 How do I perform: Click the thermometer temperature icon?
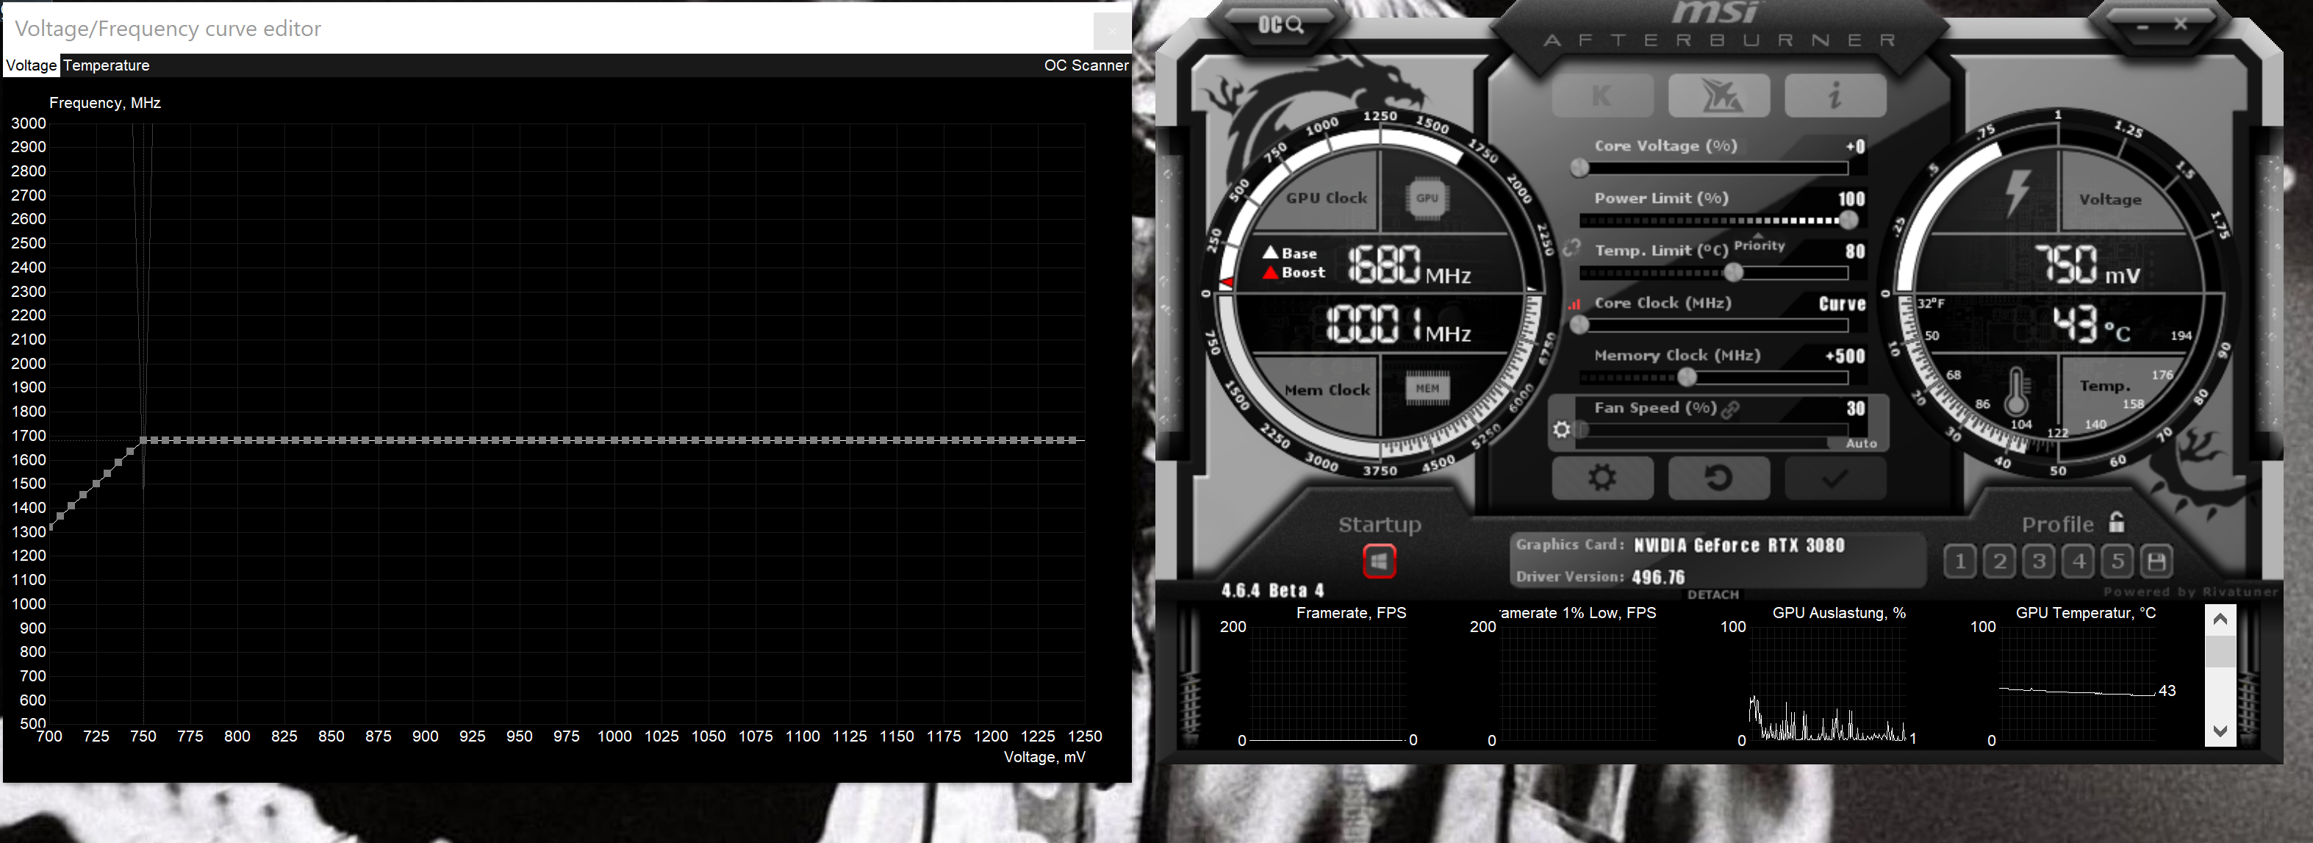click(2016, 392)
